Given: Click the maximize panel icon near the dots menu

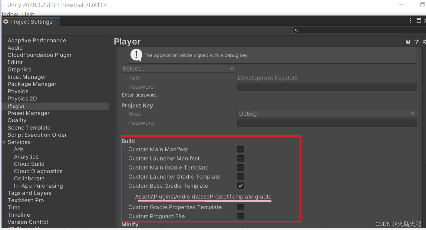Looking at the screenshot, I should 419,21.
